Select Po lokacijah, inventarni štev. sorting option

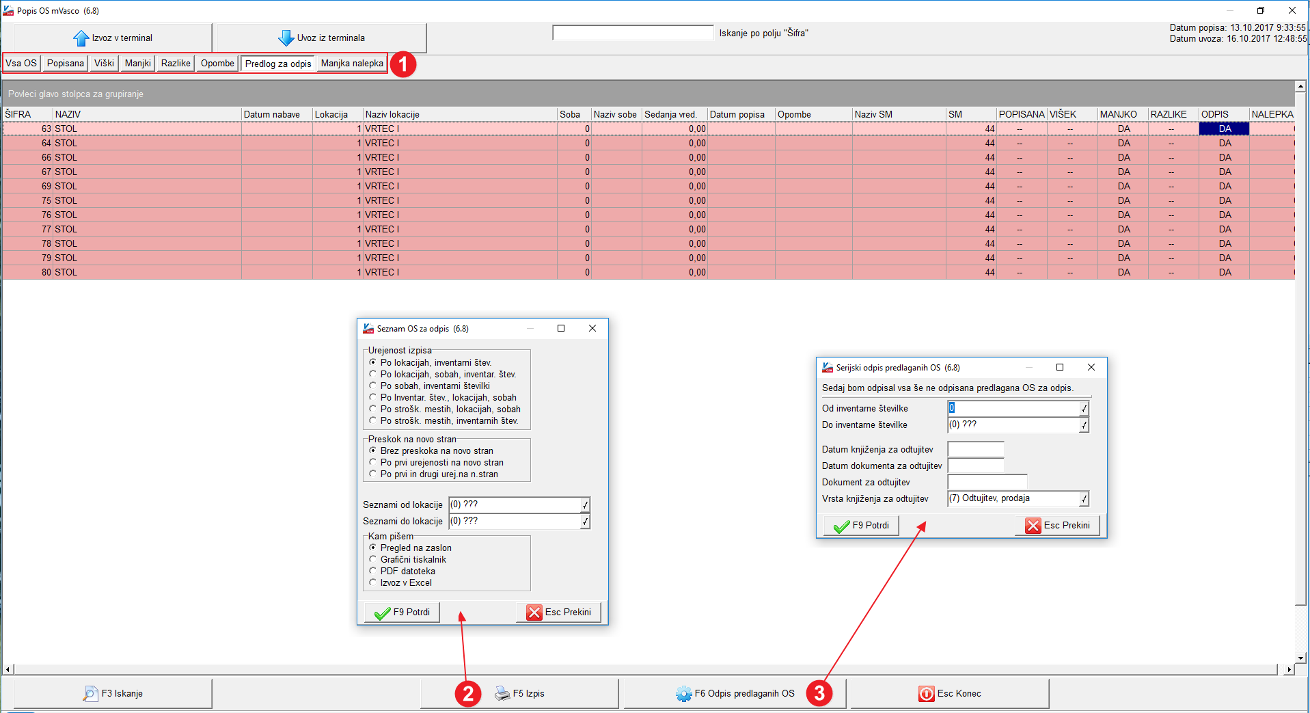click(x=372, y=362)
